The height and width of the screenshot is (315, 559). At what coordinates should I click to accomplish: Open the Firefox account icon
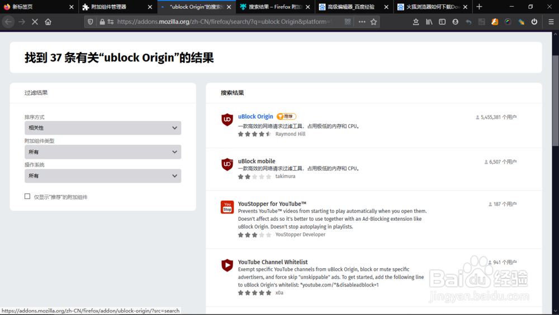(455, 22)
